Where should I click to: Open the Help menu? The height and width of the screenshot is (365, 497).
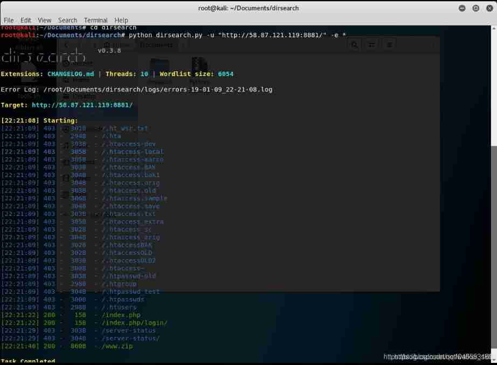(x=121, y=20)
